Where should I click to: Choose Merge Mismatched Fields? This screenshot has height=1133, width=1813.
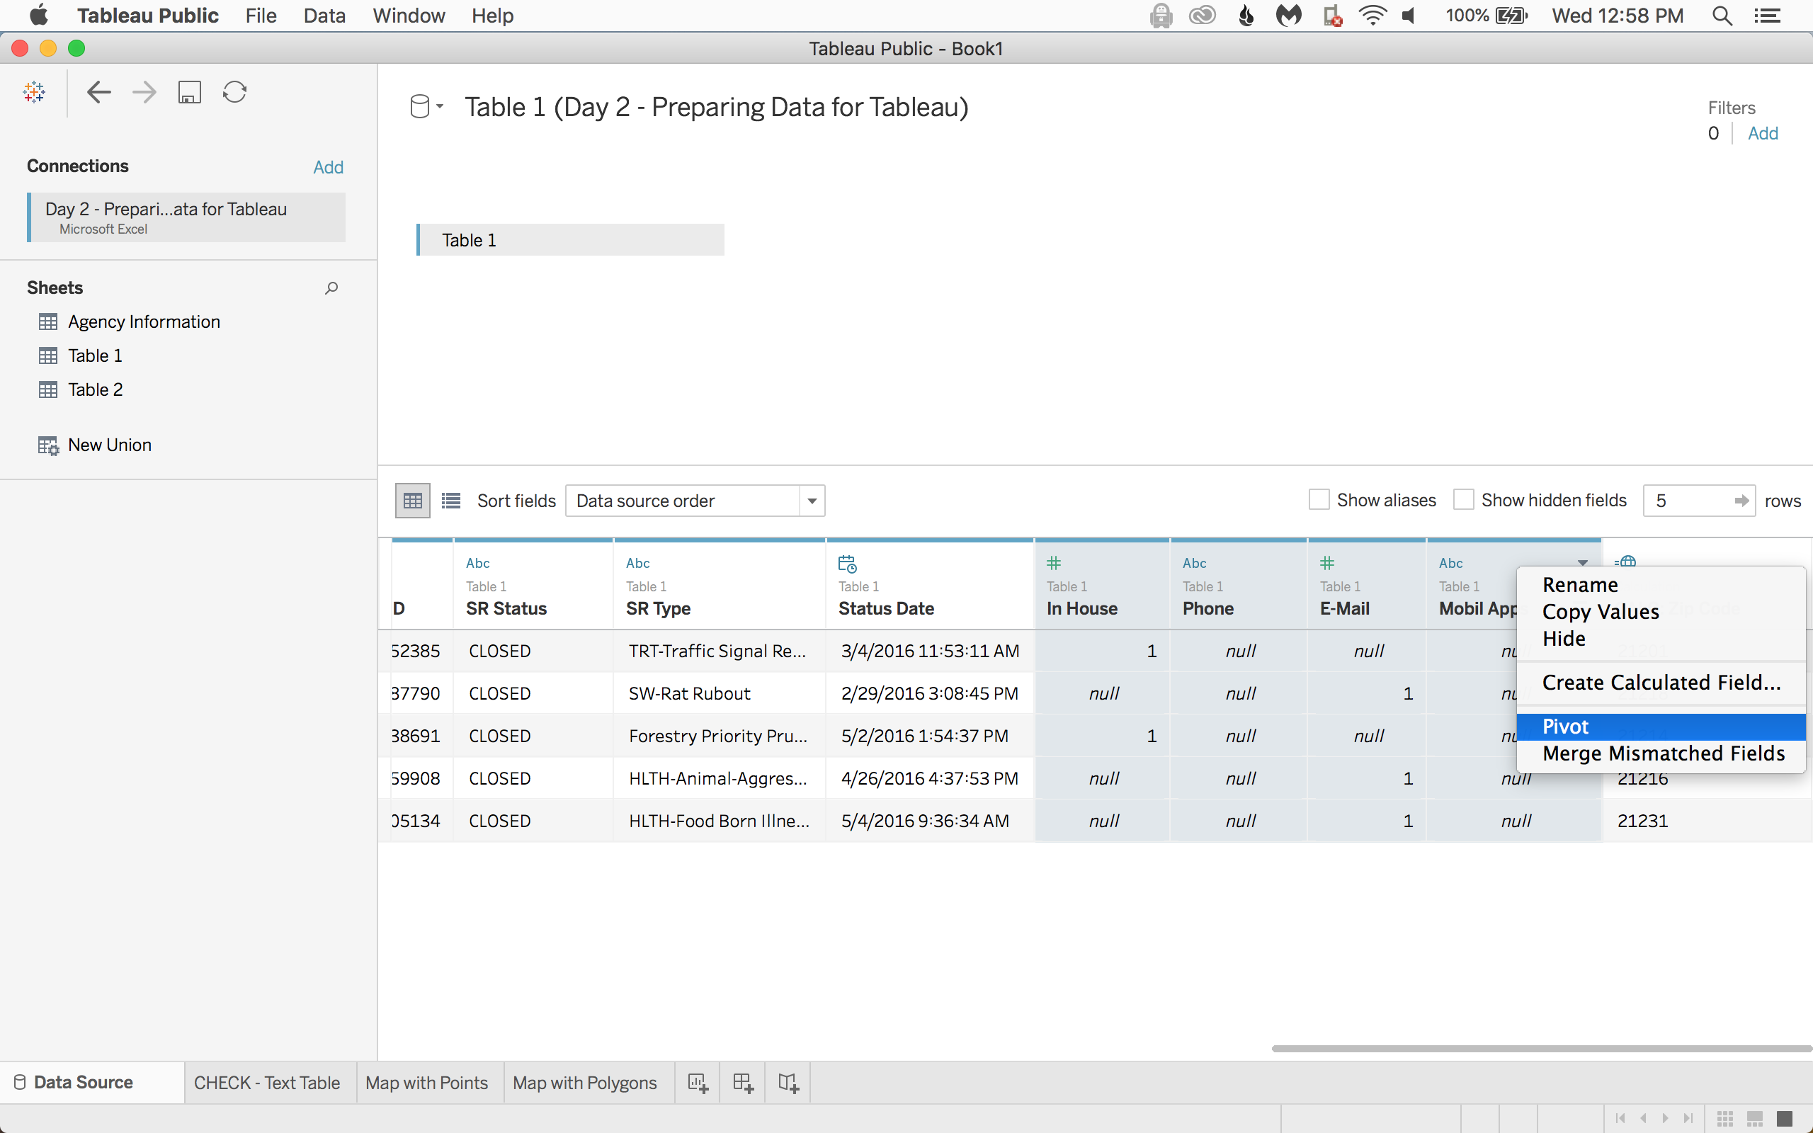pos(1661,753)
